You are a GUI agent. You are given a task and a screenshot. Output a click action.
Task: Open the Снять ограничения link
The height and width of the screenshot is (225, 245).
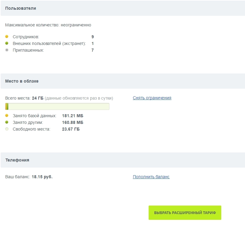(x=152, y=98)
